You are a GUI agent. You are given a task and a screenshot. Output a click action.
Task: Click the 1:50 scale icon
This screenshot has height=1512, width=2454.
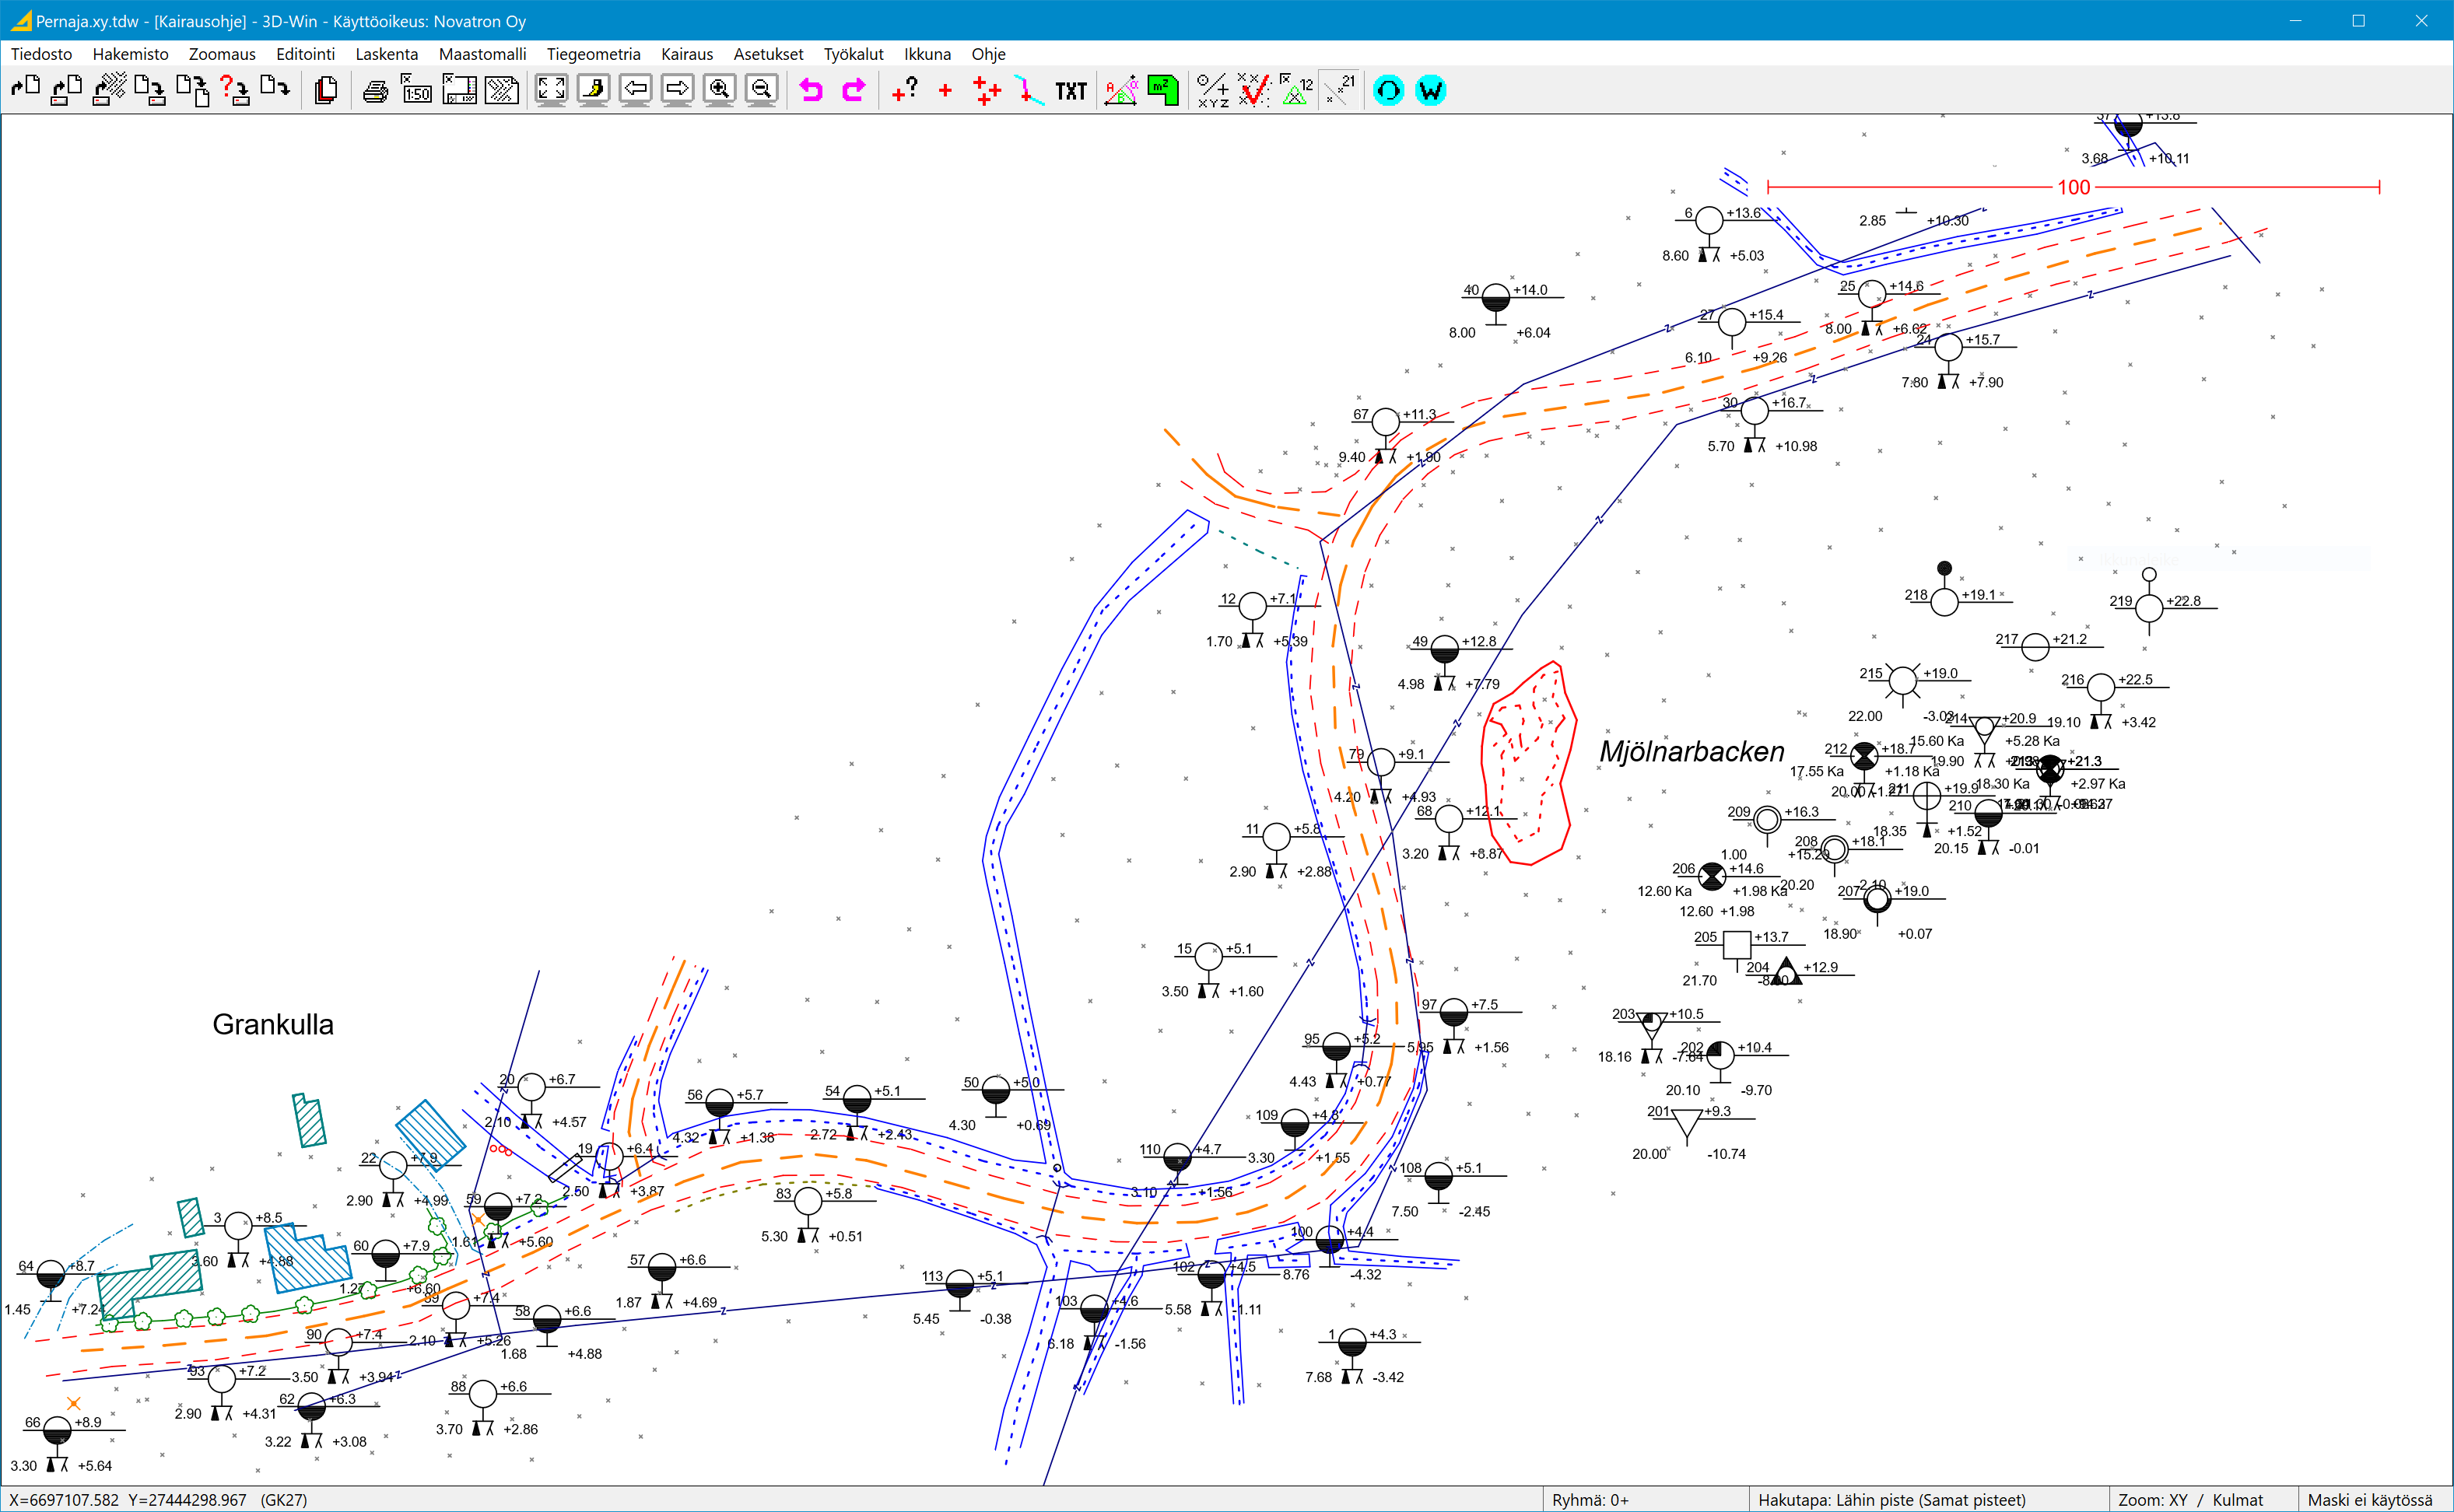click(x=417, y=91)
